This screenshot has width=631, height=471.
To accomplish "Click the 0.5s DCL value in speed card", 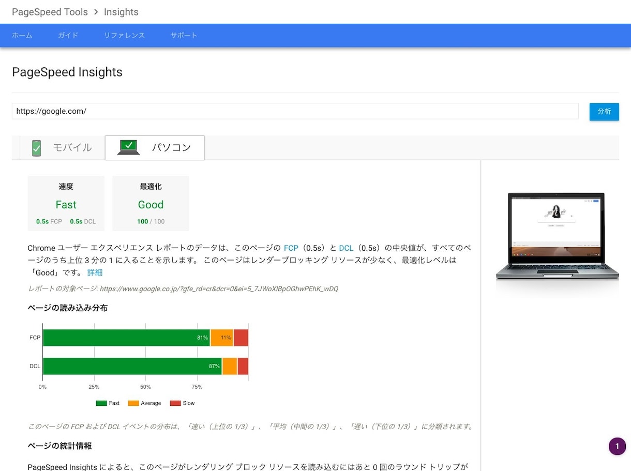I will 83,221.
